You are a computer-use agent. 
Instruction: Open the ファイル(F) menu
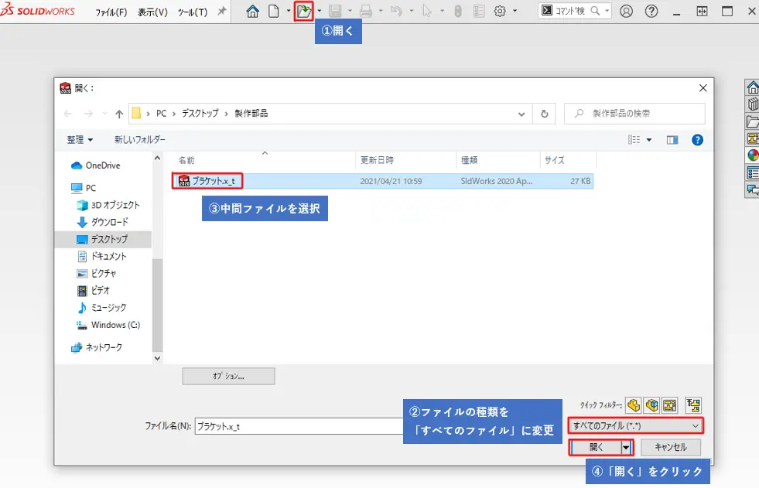click(x=111, y=12)
